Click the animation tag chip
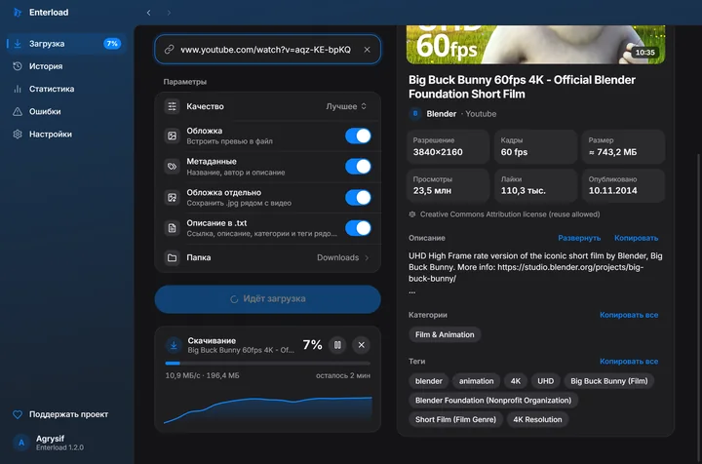This screenshot has width=702, height=464. click(477, 381)
